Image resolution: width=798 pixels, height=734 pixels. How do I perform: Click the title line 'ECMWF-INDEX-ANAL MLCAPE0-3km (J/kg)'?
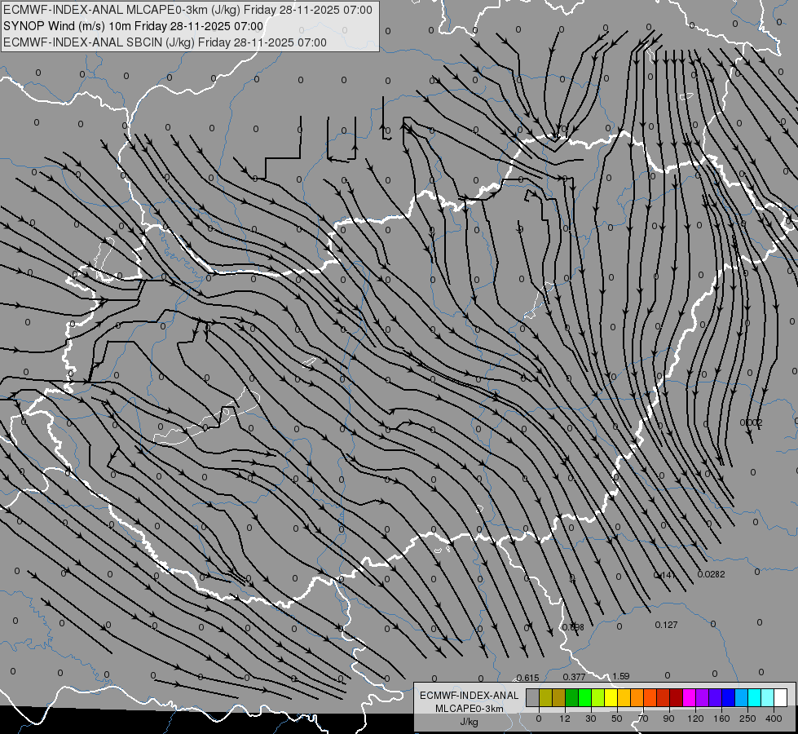pos(187,10)
